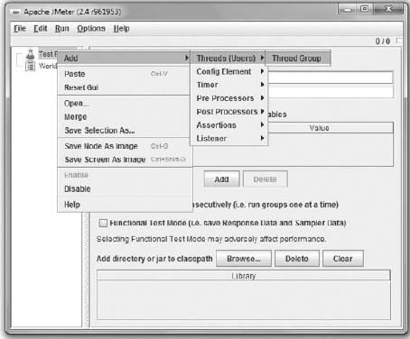Choose Help in the context menu
The height and width of the screenshot is (339, 410).
pyautogui.click(x=124, y=205)
